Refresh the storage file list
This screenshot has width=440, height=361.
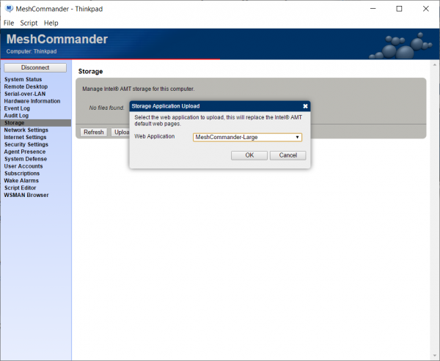(93, 133)
